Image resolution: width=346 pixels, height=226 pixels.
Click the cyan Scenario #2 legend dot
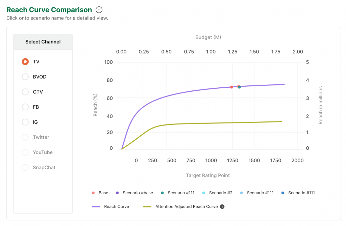204,193
